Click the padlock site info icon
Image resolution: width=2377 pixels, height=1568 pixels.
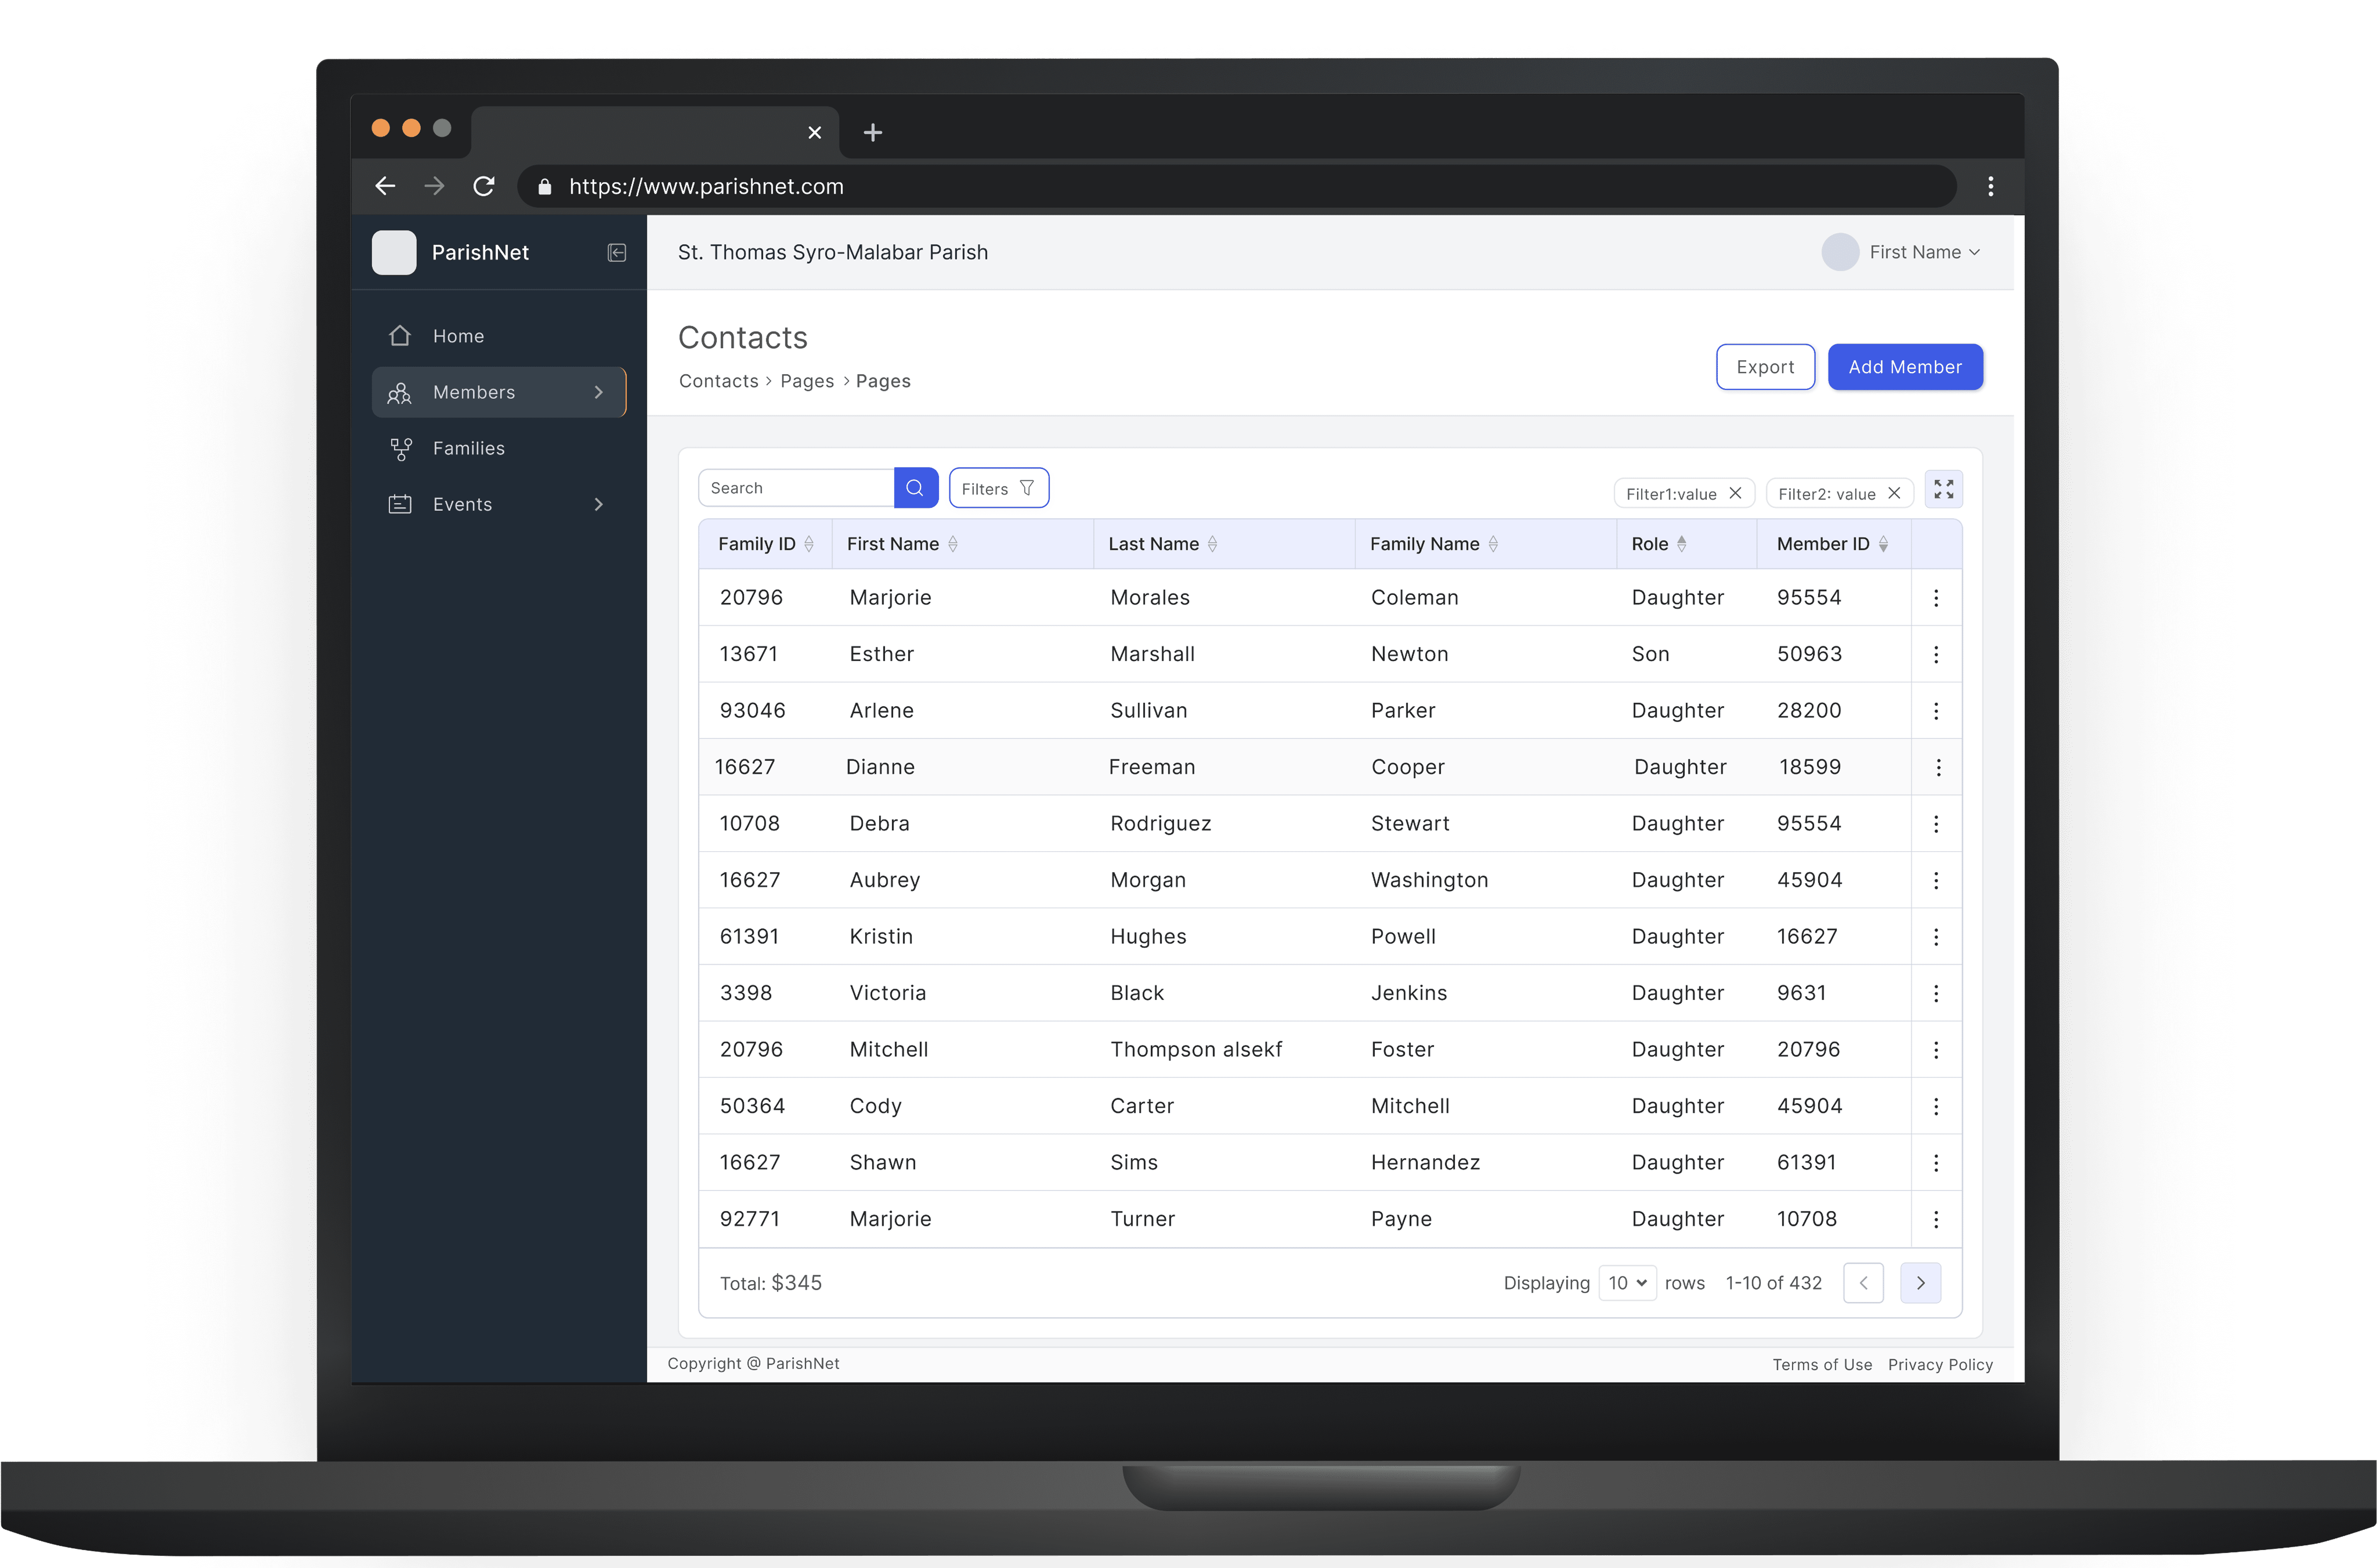545,187
